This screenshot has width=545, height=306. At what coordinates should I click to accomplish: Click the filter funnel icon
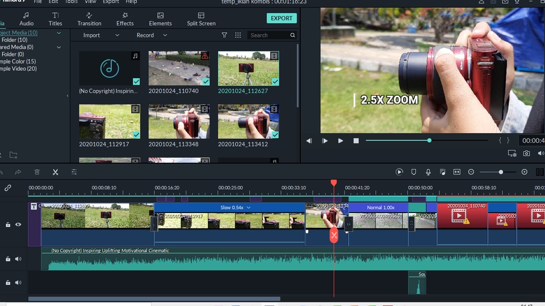pyautogui.click(x=225, y=35)
